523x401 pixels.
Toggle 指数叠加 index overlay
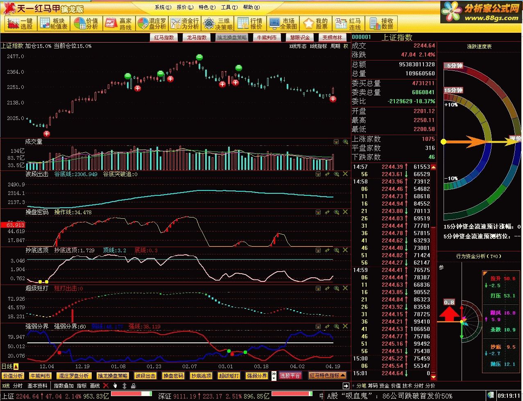[x=64, y=385]
